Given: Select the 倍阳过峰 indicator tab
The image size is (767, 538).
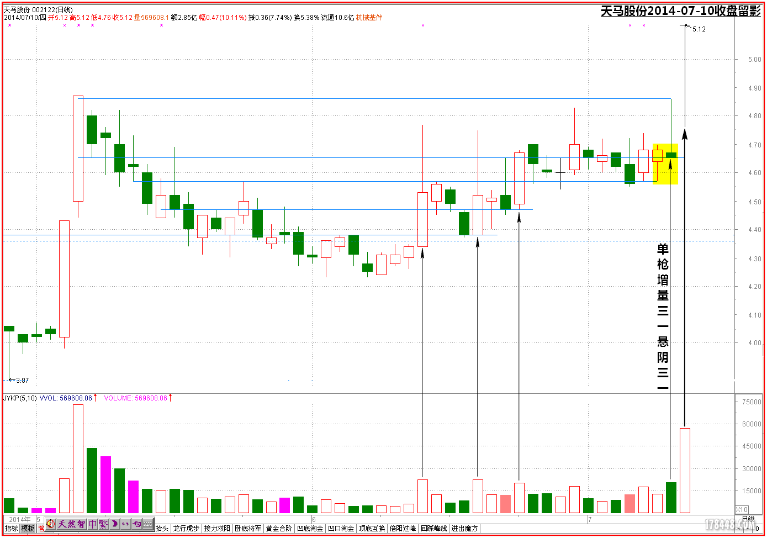Looking at the screenshot, I should point(403,529).
